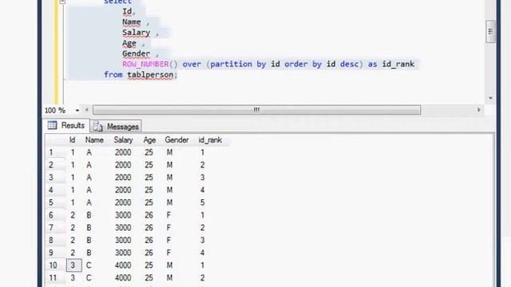Select the id_rank column header
511x287 pixels.
point(210,140)
